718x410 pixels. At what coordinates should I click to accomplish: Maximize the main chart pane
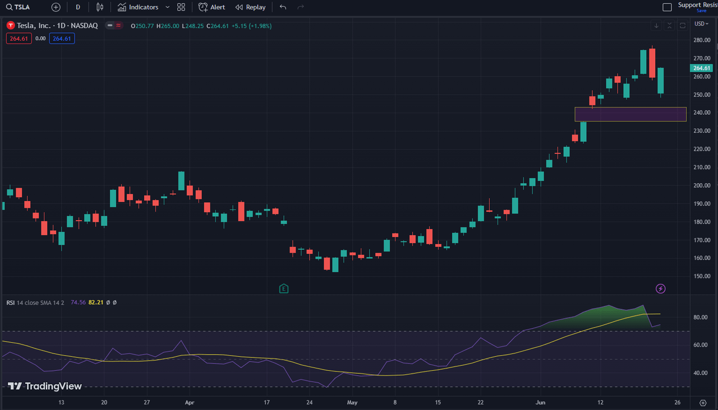pyautogui.click(x=683, y=26)
